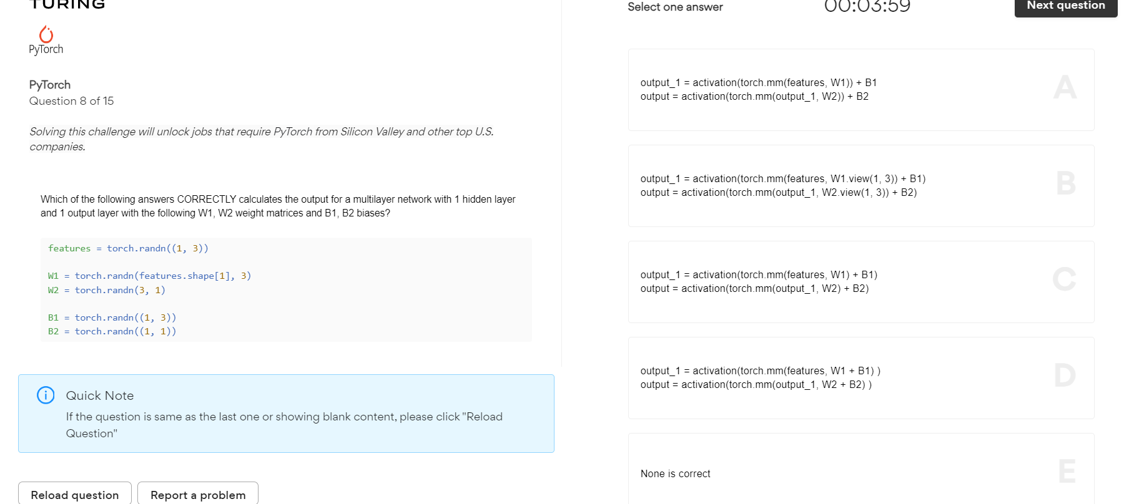Click the PyTorch flame icon
This screenshot has height=504, width=1129.
[x=46, y=34]
